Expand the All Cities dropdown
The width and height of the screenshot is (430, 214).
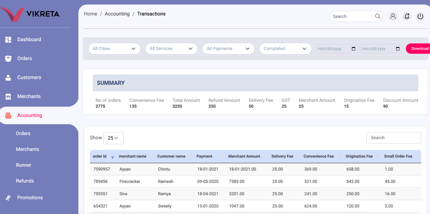[x=114, y=49]
